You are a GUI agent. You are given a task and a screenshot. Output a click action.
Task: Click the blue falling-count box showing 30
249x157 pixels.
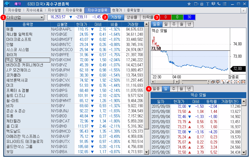[189, 17]
